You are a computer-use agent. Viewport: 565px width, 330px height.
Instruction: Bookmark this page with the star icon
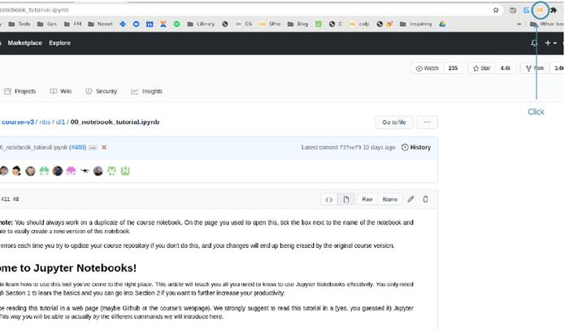tap(496, 10)
